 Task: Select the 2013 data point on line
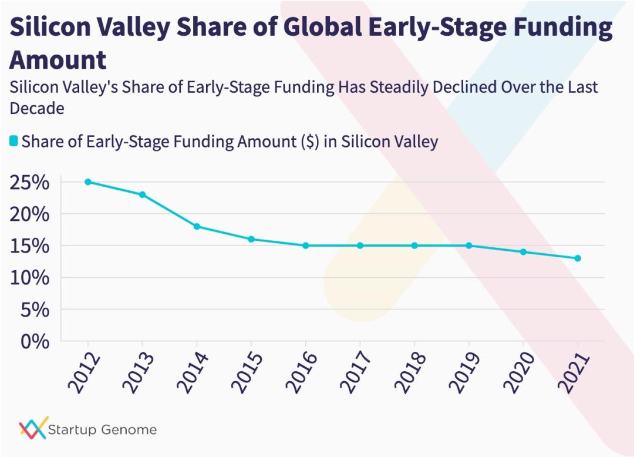point(142,194)
